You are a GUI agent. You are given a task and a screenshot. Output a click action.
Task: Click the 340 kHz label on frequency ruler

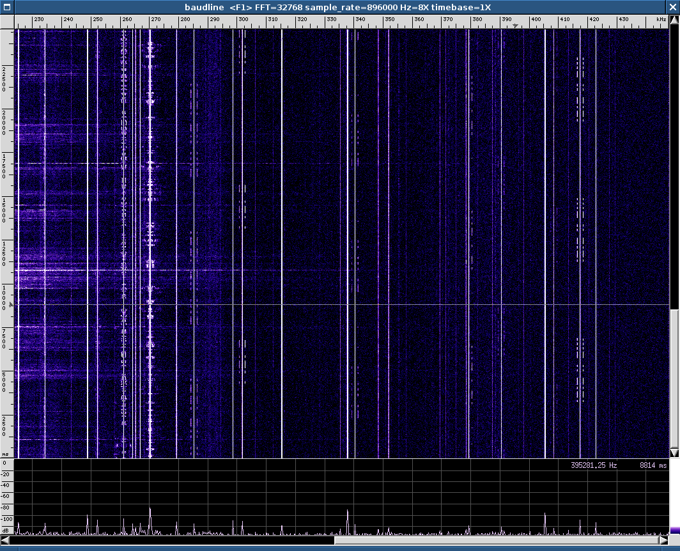click(x=360, y=19)
